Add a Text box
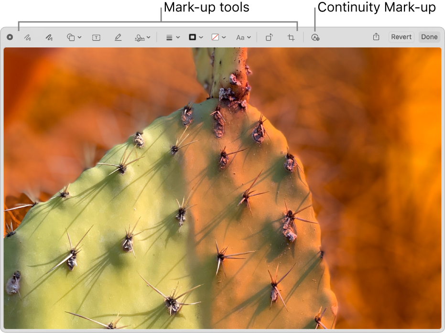445x333 pixels. [96, 37]
